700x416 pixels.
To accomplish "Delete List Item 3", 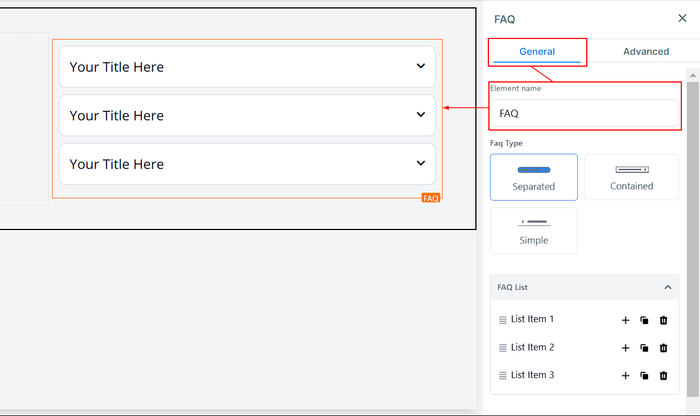I will [x=663, y=376].
